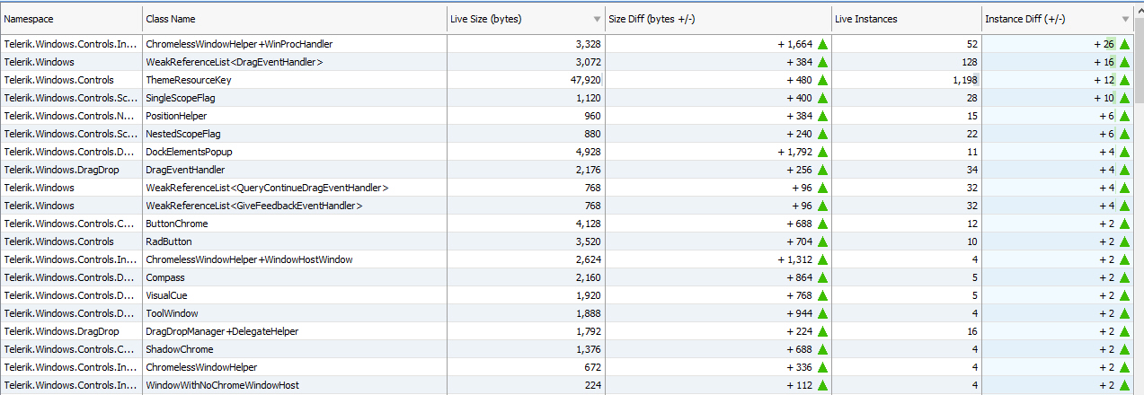Click the 4,128 live size value
This screenshot has height=395, width=1144.
coord(588,224)
